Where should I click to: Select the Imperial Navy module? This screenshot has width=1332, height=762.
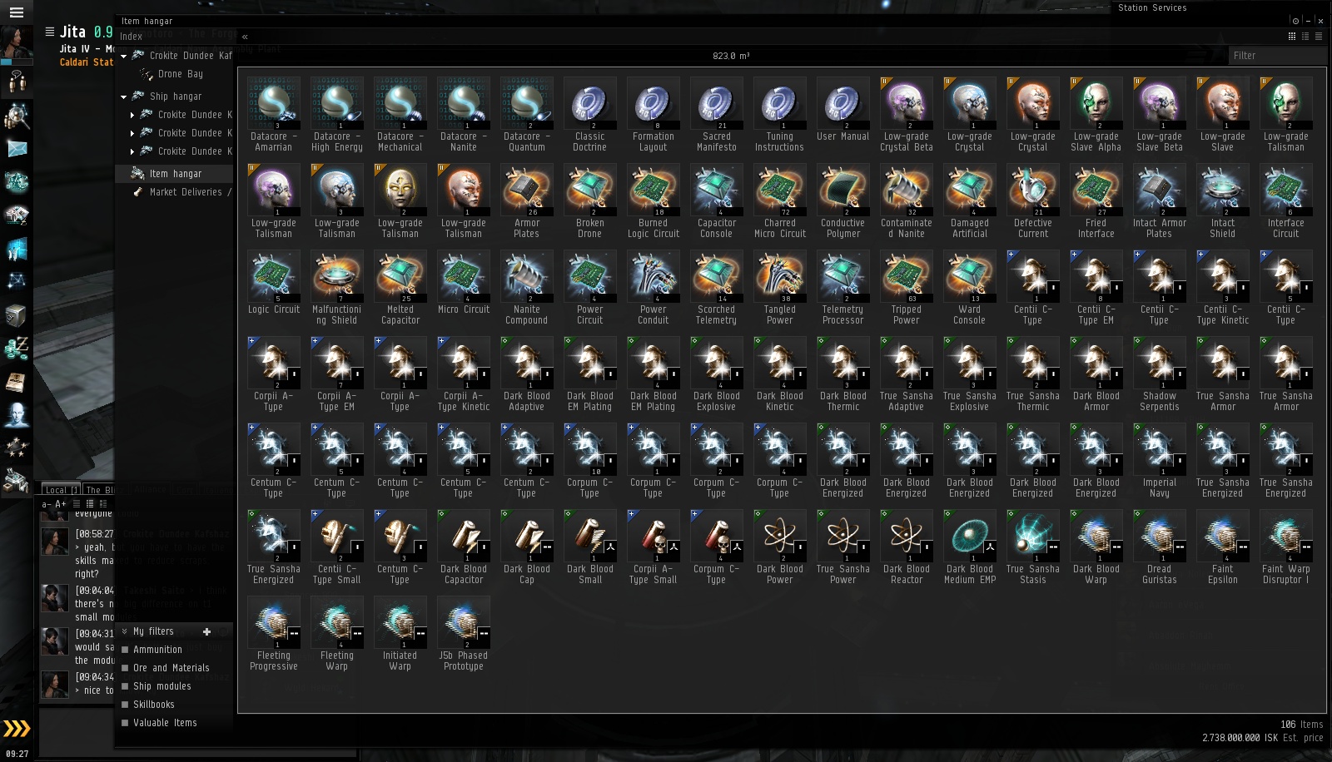pos(1160,461)
